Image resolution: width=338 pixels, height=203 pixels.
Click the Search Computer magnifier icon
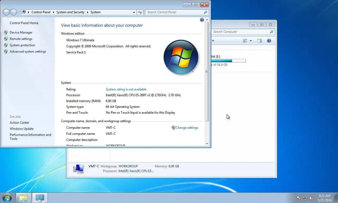[271, 32]
